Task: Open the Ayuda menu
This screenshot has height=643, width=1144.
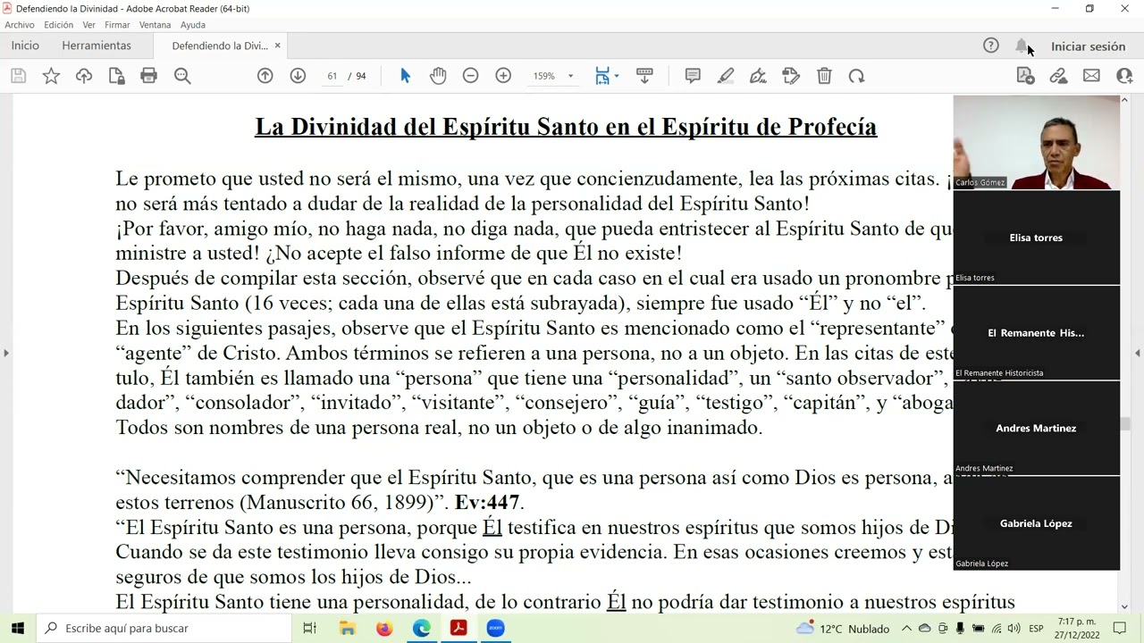Action: tap(193, 25)
